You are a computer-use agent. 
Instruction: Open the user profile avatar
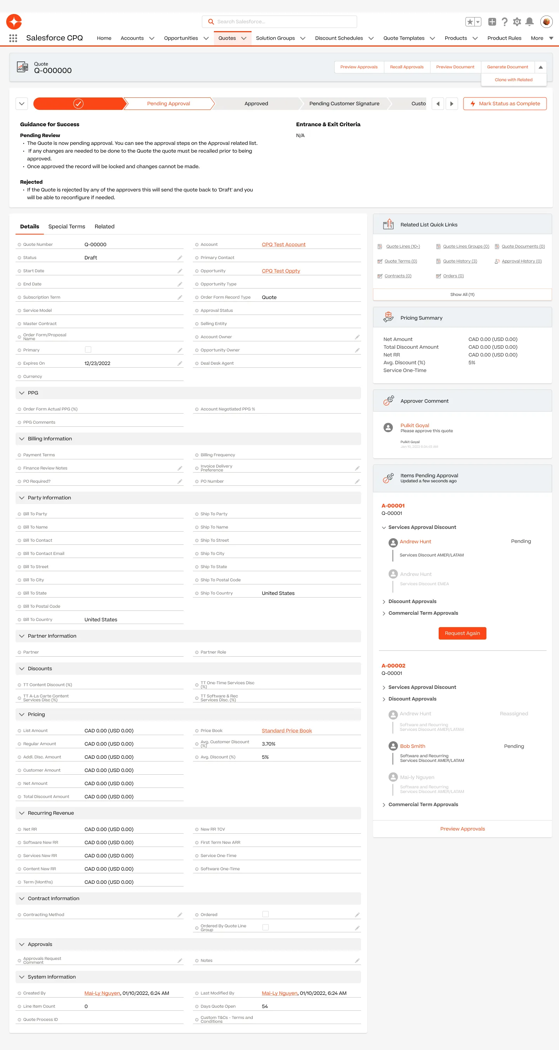546,22
